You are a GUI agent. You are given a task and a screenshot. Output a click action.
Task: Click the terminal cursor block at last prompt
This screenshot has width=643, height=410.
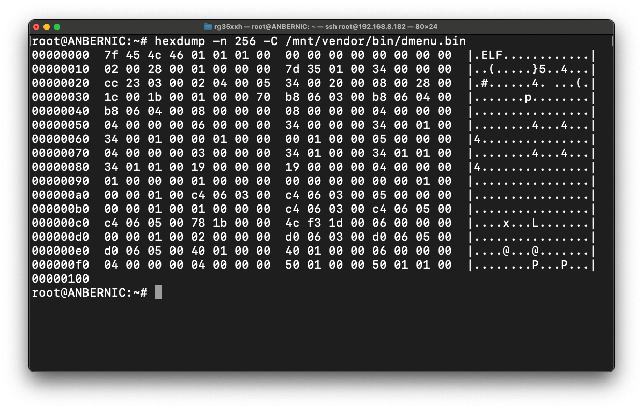point(158,292)
